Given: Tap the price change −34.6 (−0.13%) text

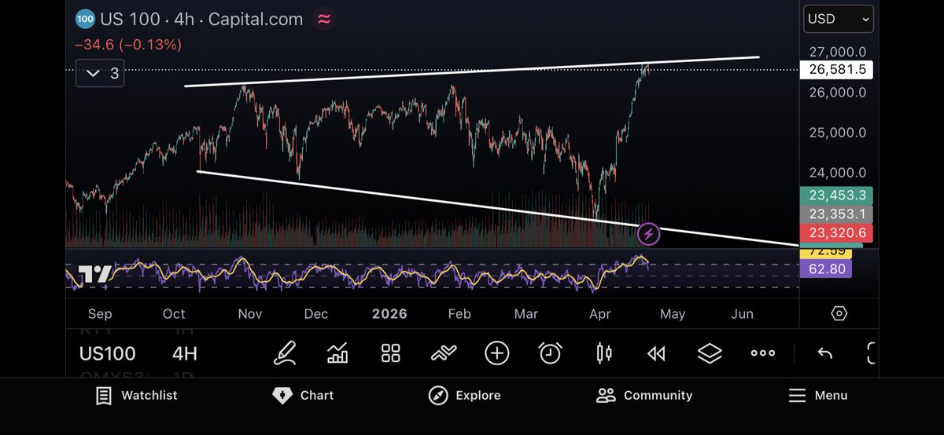Looking at the screenshot, I should [x=128, y=45].
